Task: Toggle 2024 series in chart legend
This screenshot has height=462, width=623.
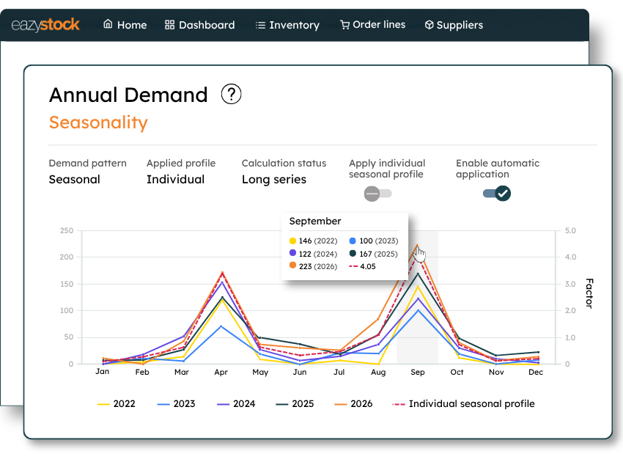Action: (x=236, y=404)
